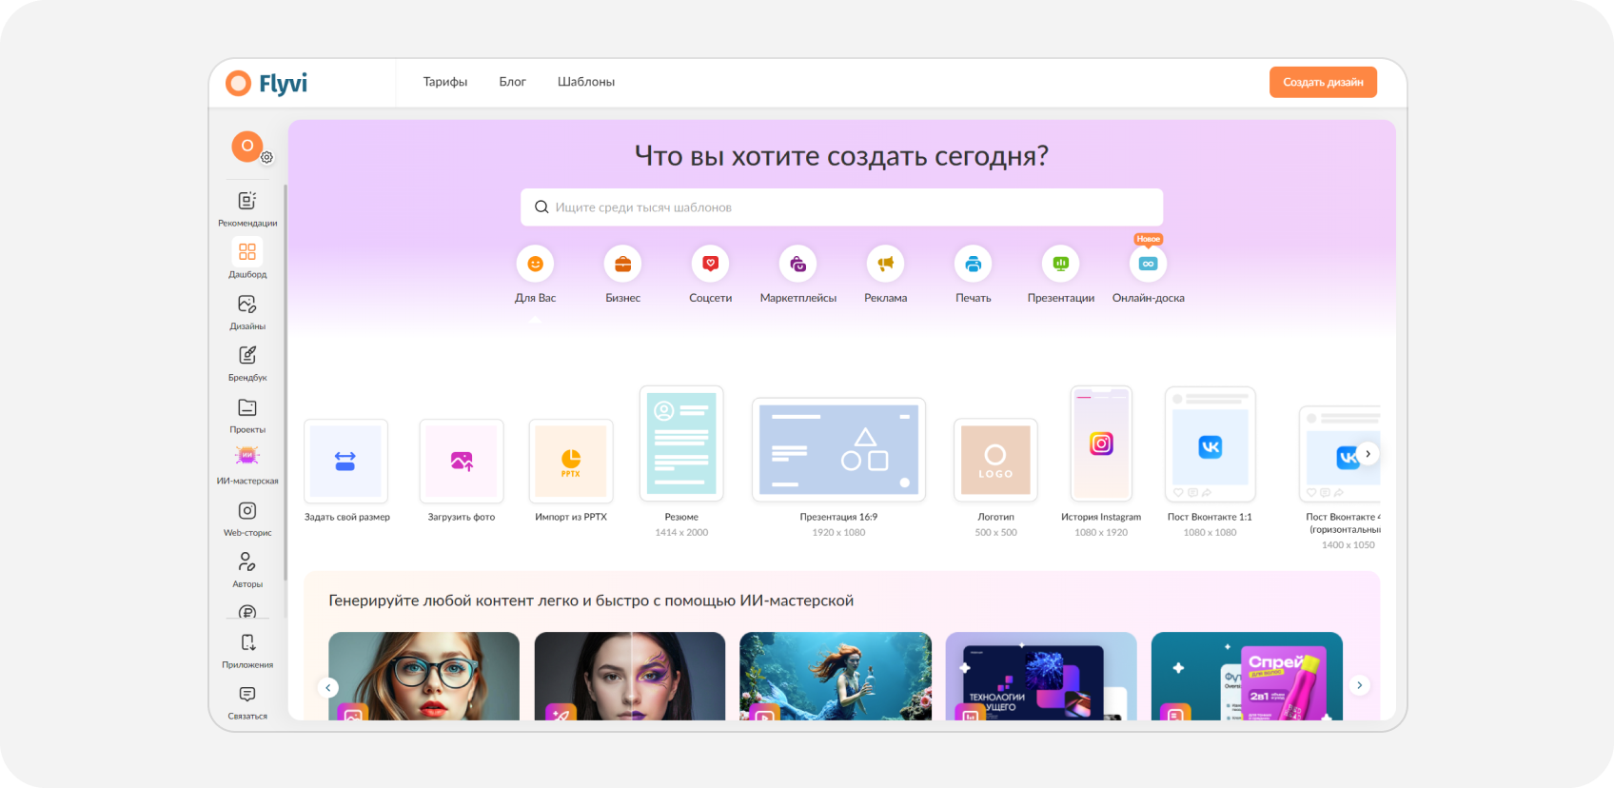Select the Логотип 500 x 500 format

(x=995, y=461)
